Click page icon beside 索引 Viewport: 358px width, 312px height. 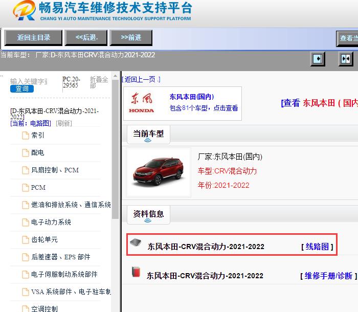tap(26, 136)
